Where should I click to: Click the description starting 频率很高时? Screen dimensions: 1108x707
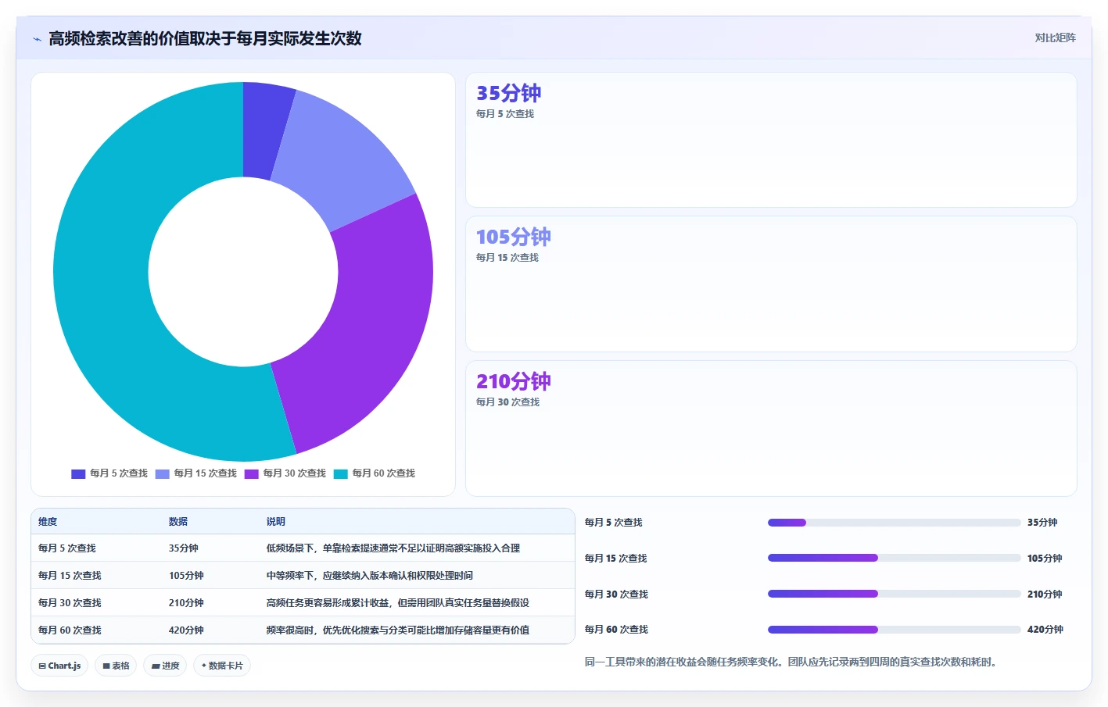[x=398, y=630]
